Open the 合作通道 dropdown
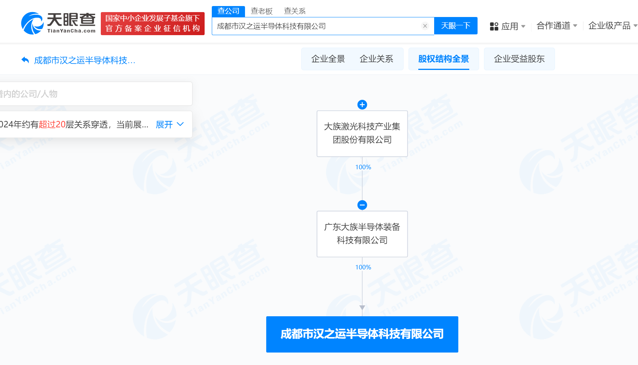 pyautogui.click(x=556, y=26)
